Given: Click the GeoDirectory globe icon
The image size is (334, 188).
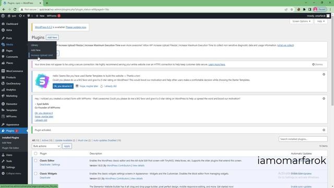Looking at the screenshot, I should (x=3, y=84).
